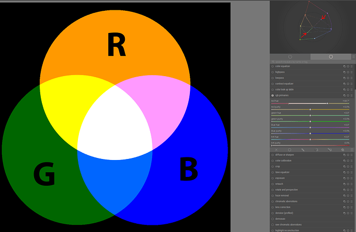
Task: Click the search modules by name field
Action: click(x=310, y=62)
